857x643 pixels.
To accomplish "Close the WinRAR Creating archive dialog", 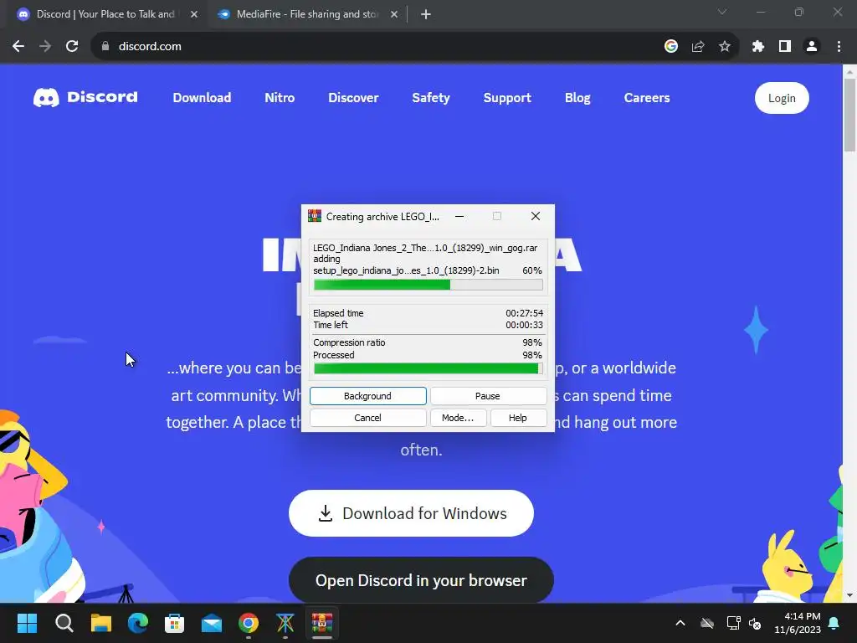I will (536, 216).
